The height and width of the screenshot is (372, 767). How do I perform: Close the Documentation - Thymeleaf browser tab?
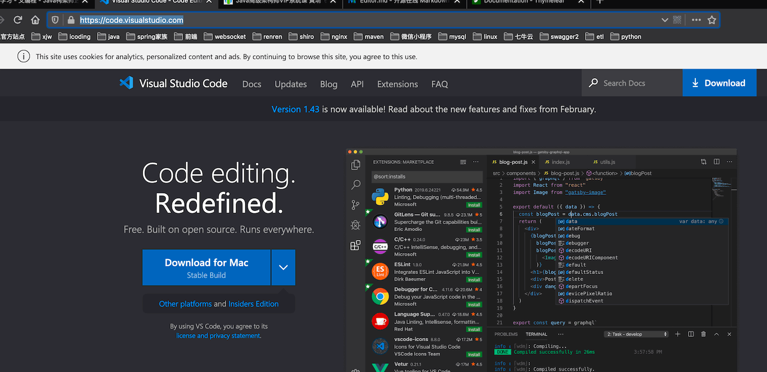coord(581,2)
